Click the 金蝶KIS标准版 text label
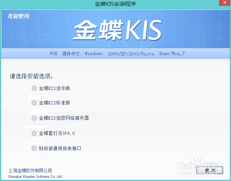Viewport: 231px width, 181px height. pos(54,103)
